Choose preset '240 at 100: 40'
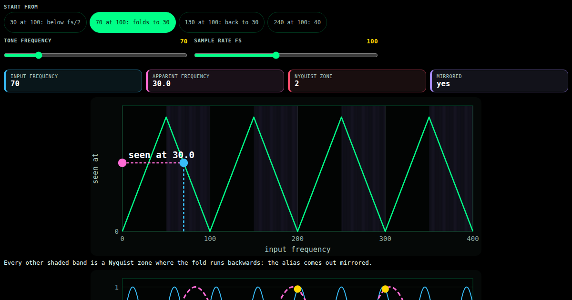The image size is (572, 300). [x=297, y=22]
